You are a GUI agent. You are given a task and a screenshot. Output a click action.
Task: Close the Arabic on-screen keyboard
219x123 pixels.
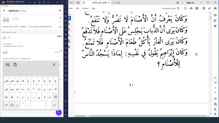54,65
